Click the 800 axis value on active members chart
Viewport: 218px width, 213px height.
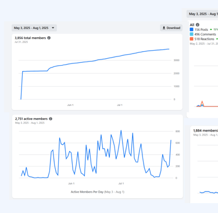[178, 132]
